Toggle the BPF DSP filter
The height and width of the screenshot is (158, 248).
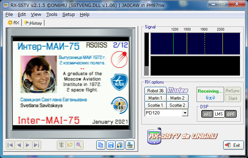coord(231,114)
